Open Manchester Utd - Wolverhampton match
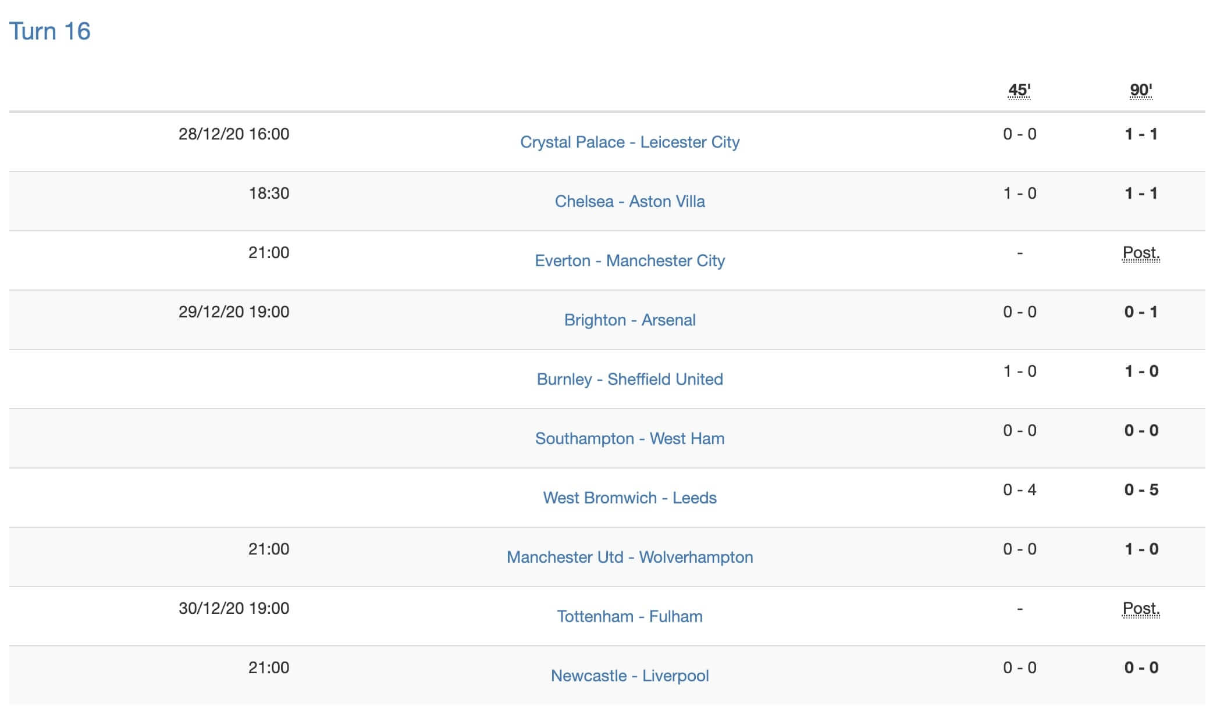This screenshot has height=715, width=1231. tap(629, 557)
